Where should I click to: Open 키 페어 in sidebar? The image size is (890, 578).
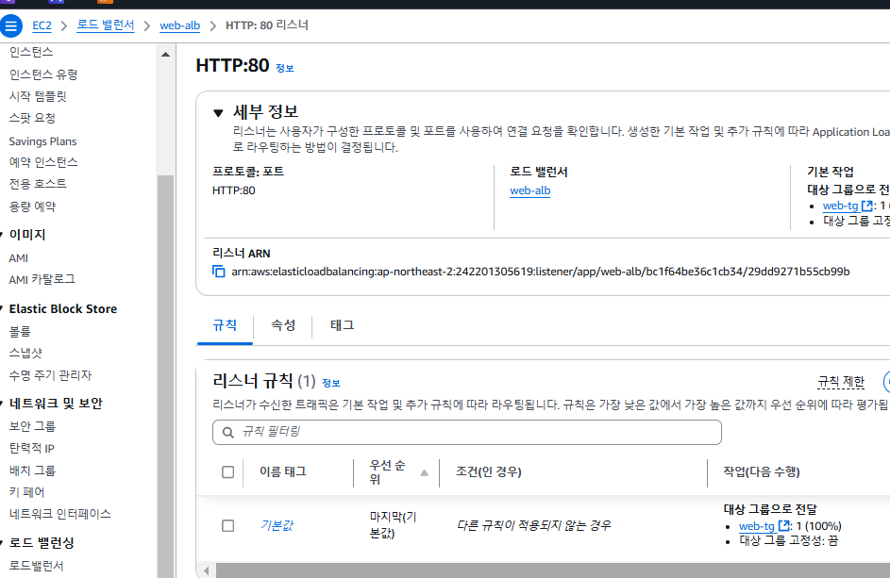coord(26,492)
